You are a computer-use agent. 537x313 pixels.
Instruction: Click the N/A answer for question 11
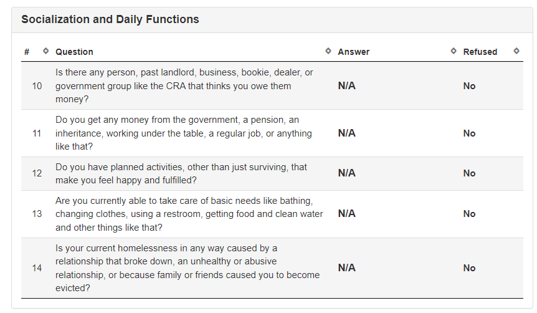point(347,133)
